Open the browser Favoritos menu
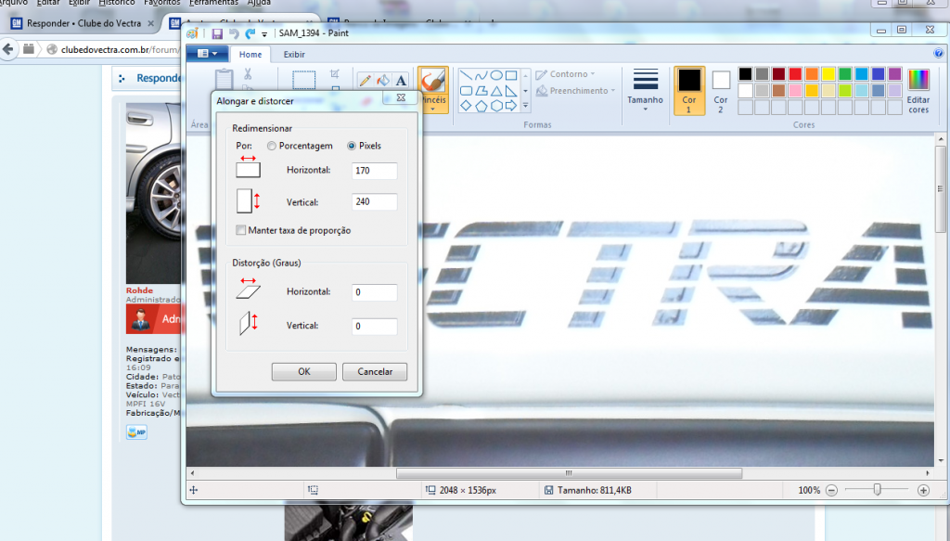This screenshot has width=950, height=541. (161, 3)
